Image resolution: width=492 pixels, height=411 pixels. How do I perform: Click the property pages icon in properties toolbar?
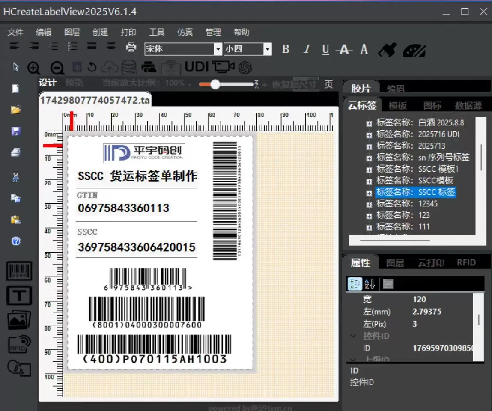[388, 284]
